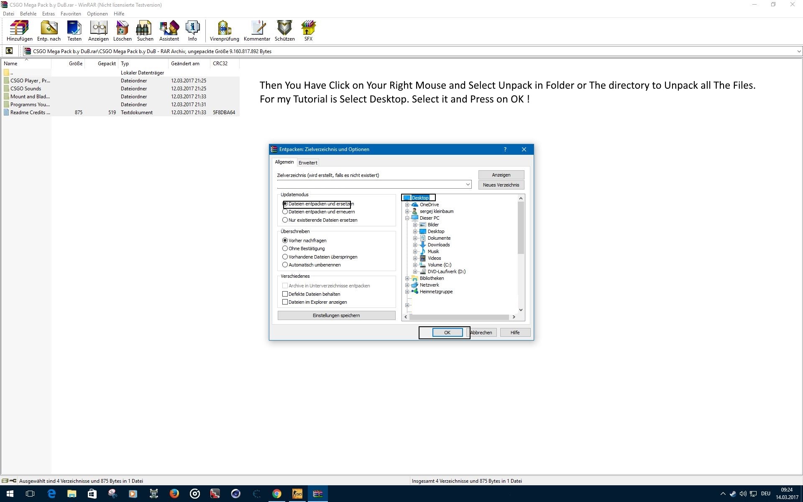Click the Windows Start button
The image size is (803, 502).
[x=10, y=494]
